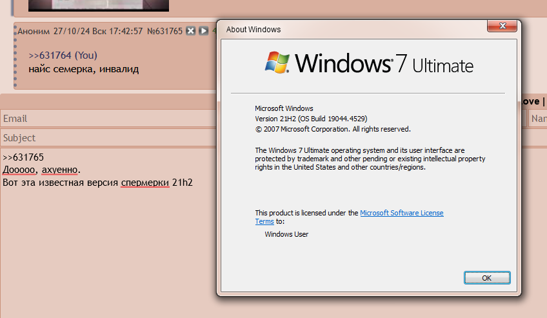Click the "© 2007 Microsoft Corporation" copyright line
547x318 pixels.
[x=333, y=129]
